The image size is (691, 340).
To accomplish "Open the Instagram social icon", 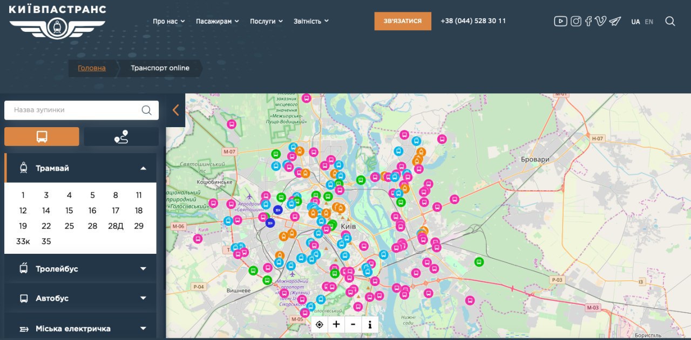I will pos(576,21).
